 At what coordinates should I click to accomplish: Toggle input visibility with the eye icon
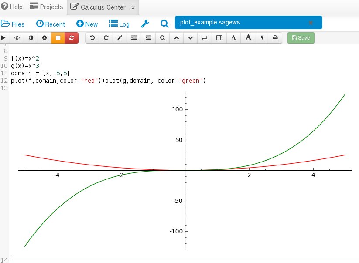17,38
